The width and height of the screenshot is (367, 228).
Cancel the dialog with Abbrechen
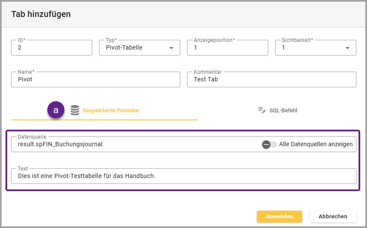click(x=333, y=217)
